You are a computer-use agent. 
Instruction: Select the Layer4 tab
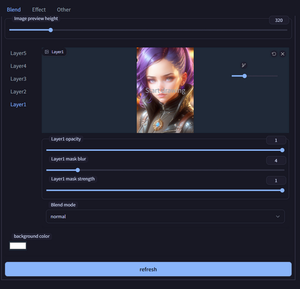(18, 66)
